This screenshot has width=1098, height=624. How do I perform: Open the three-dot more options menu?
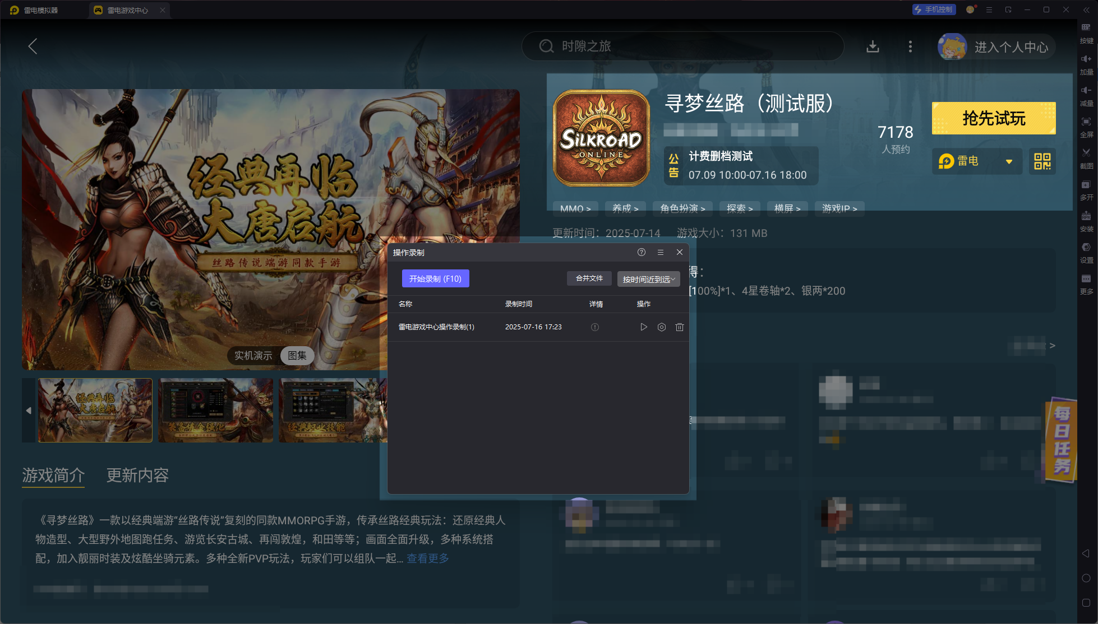coord(910,46)
